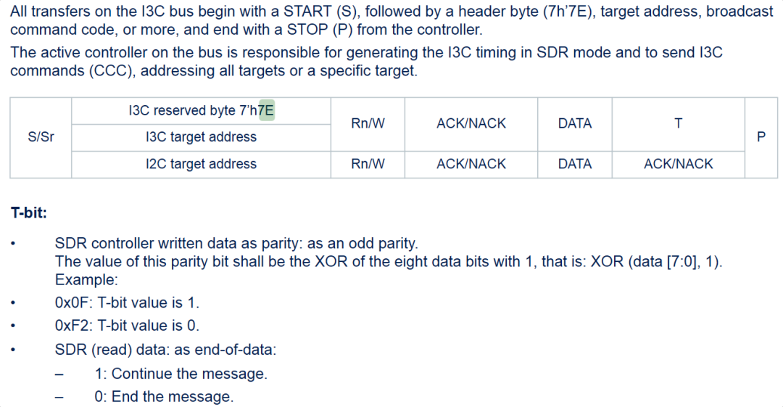Click the line '0x0F: T-bit value is 1.'

[x=127, y=303]
